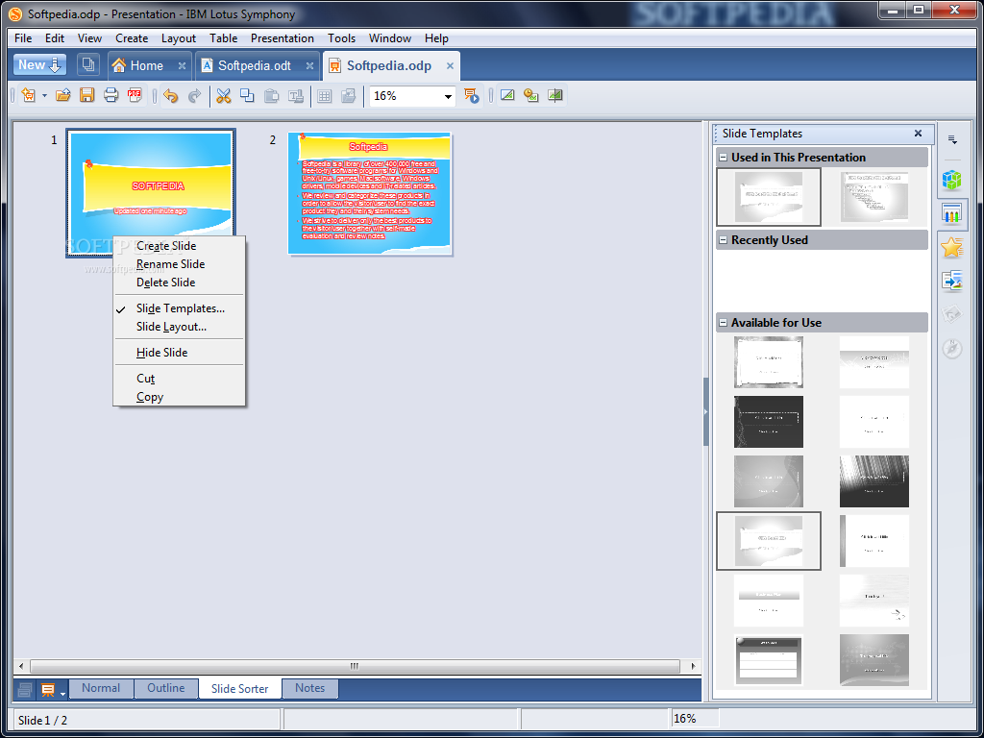Click the paste special text icon
The width and height of the screenshot is (984, 738).
coord(296,95)
